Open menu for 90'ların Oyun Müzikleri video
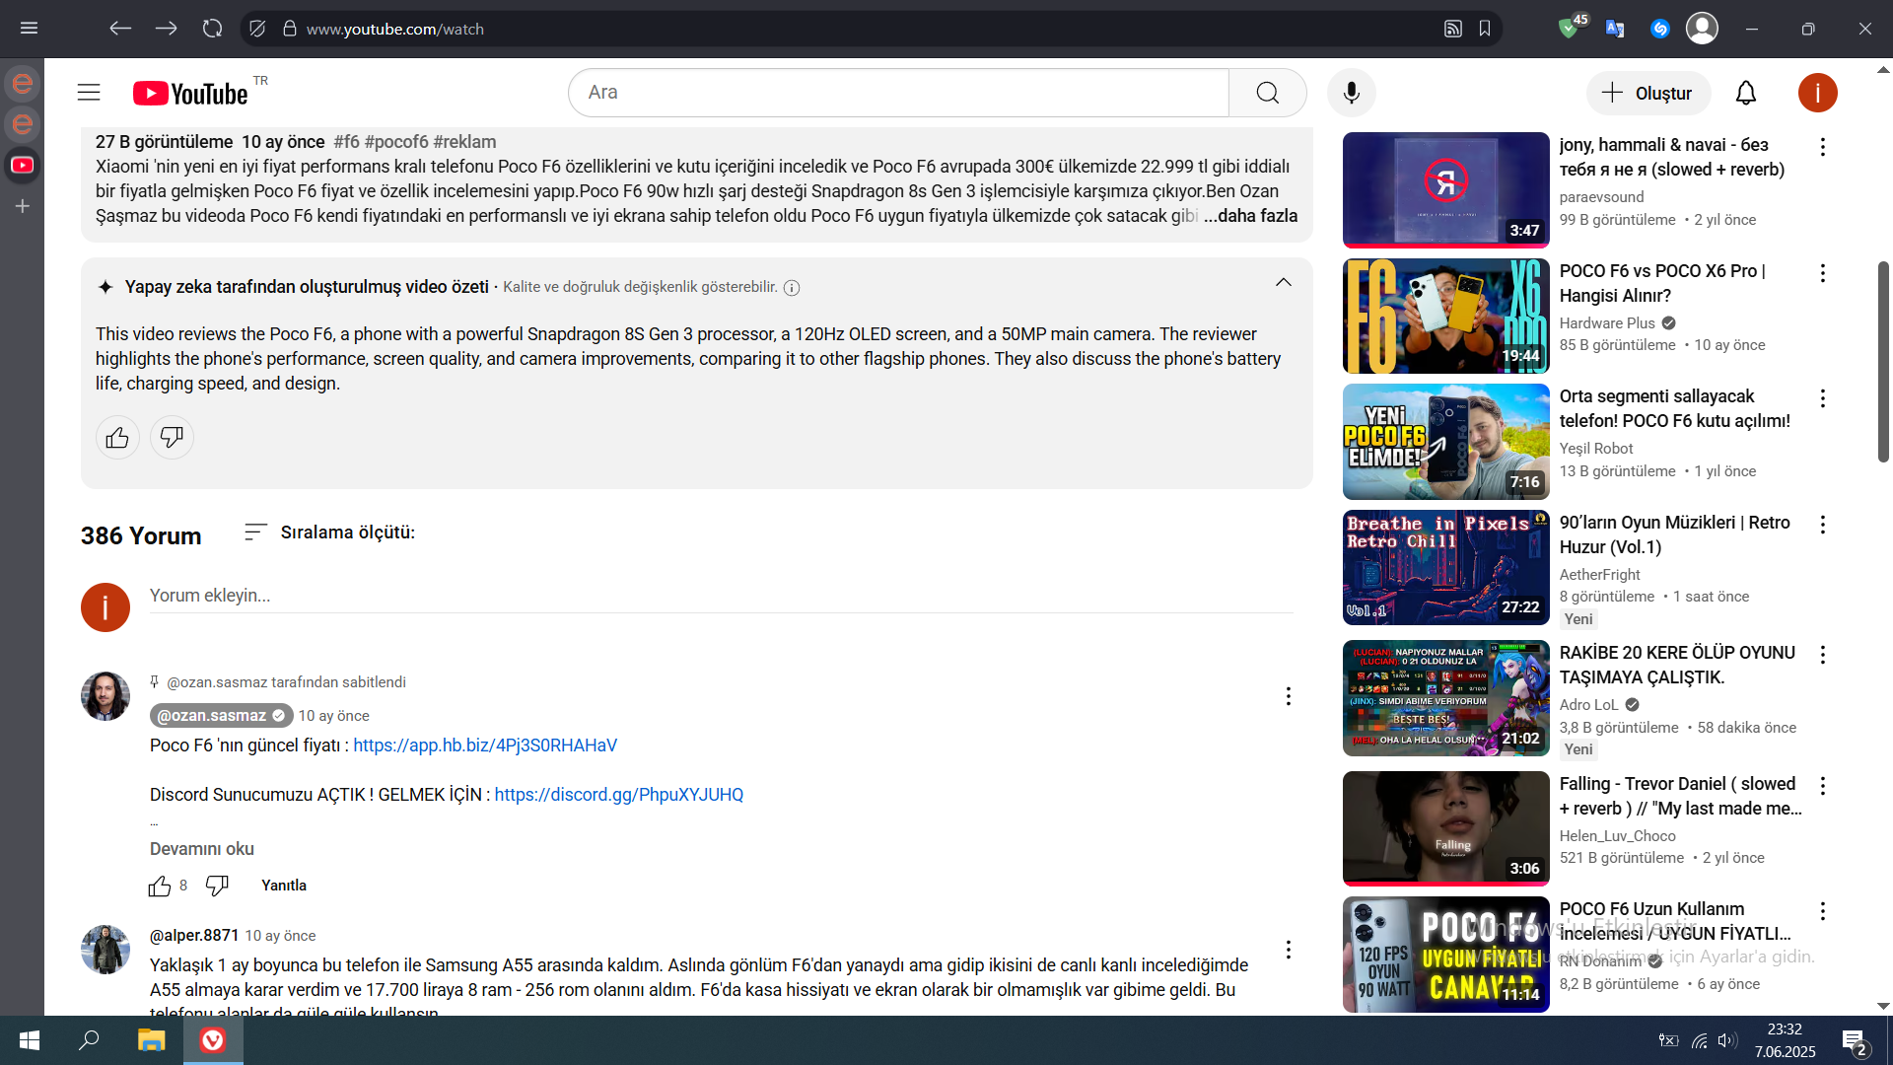 point(1822,525)
